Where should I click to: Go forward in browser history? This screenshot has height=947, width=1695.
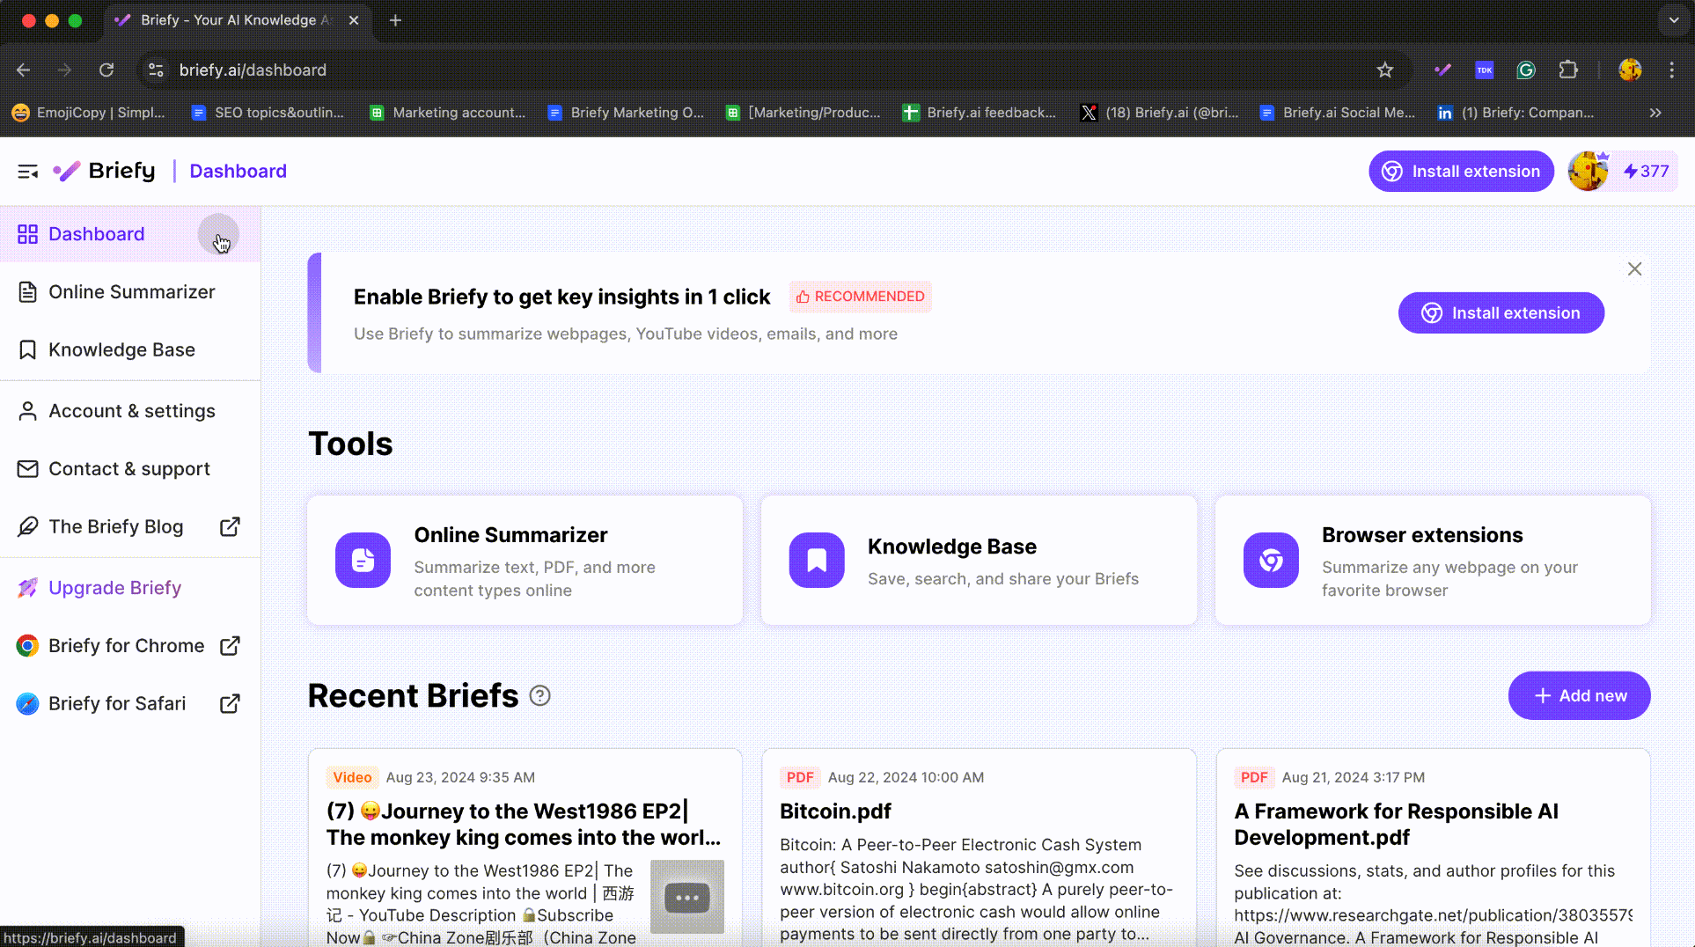[64, 70]
